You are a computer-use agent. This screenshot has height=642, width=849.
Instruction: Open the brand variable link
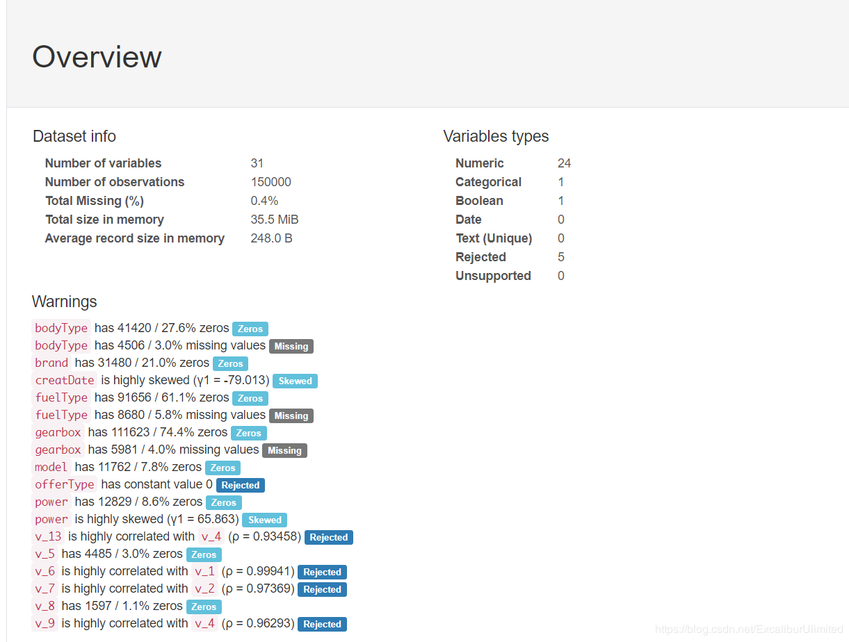(51, 363)
